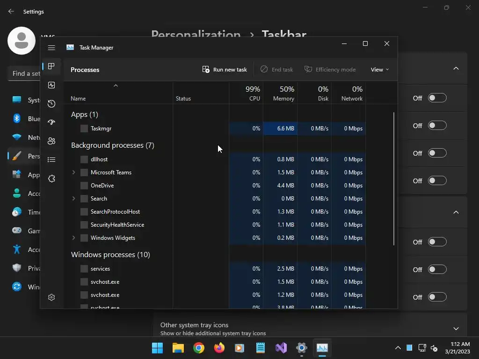This screenshot has height=359, width=479.
Task: Select the dllhost process row
Action: pos(215,159)
